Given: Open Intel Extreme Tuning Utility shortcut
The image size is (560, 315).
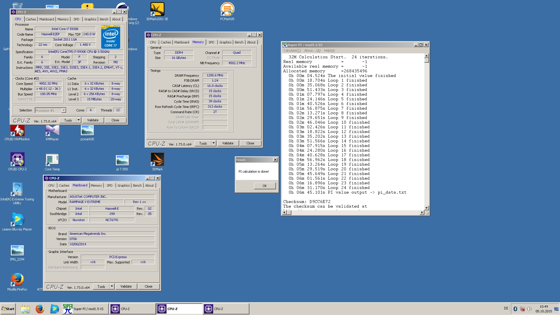Looking at the screenshot, I should coord(17,193).
